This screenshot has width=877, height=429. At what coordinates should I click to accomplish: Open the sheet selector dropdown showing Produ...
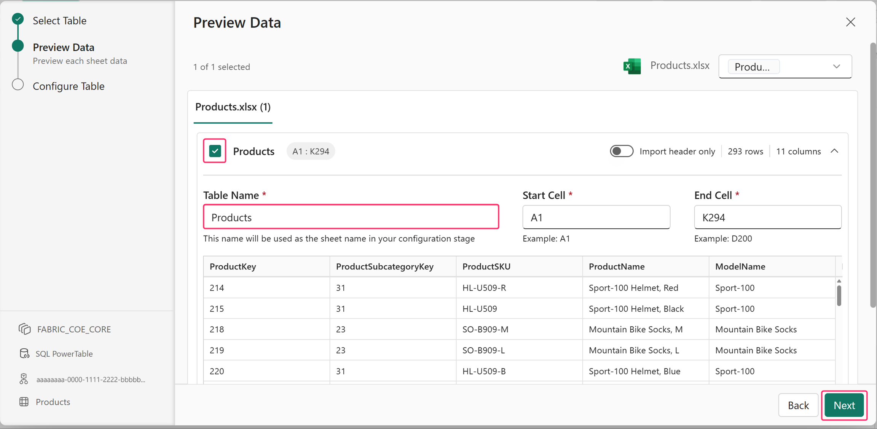(785, 67)
